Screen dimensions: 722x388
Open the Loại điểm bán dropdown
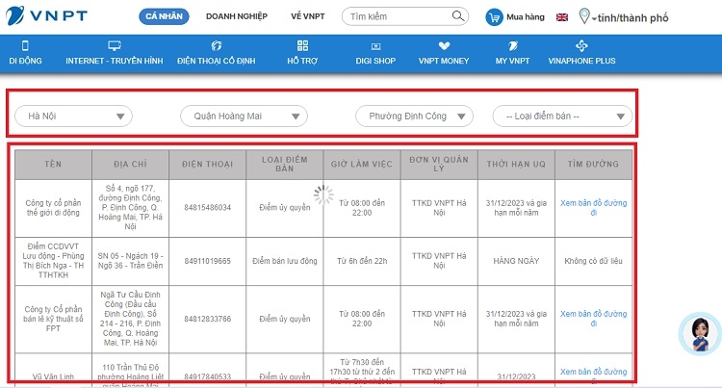[562, 116]
